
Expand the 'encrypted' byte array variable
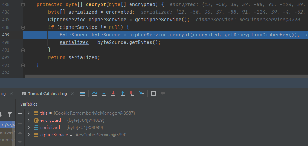[x=29, y=120]
